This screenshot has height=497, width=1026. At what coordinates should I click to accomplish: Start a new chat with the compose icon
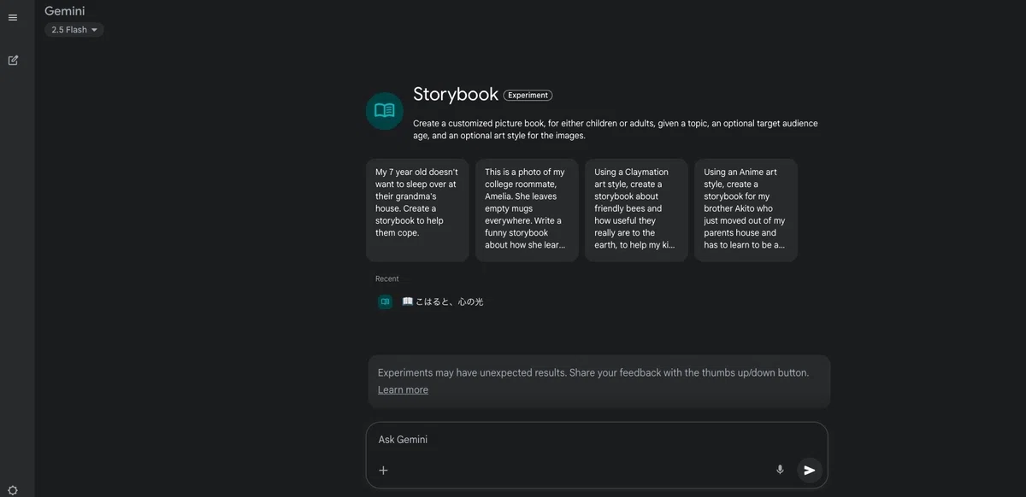[13, 60]
